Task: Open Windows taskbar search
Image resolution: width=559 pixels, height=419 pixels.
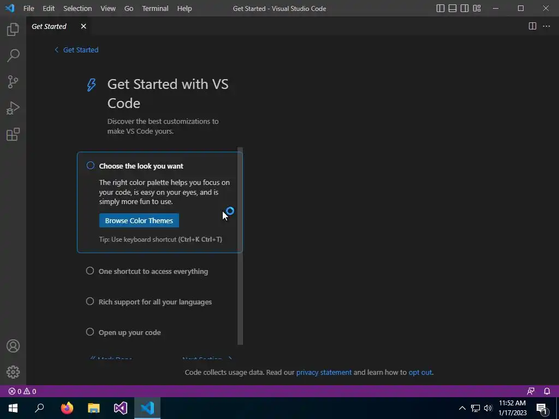Action: tap(39, 408)
